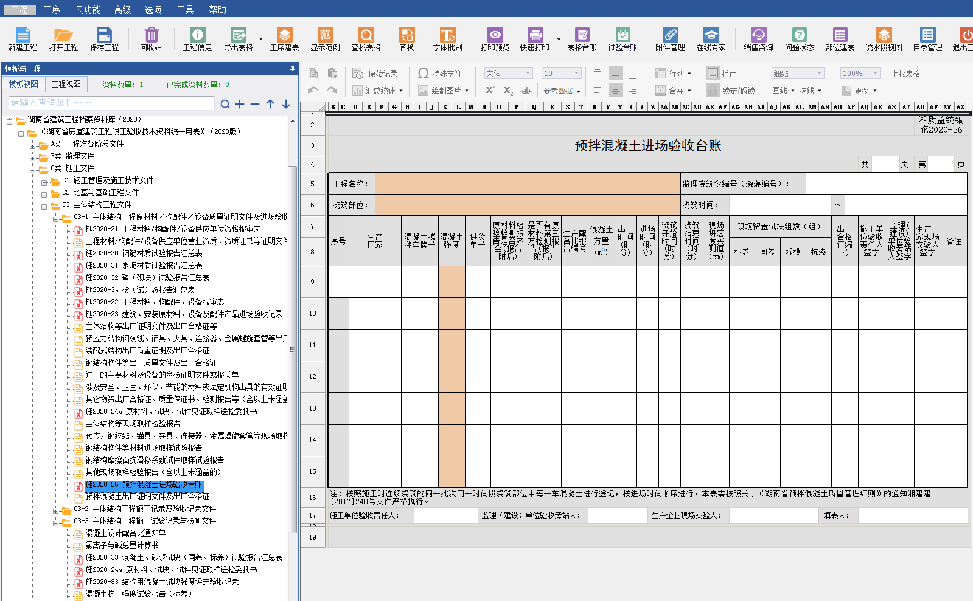
Task: Toggle horizontal left alignment
Action: 598,91
